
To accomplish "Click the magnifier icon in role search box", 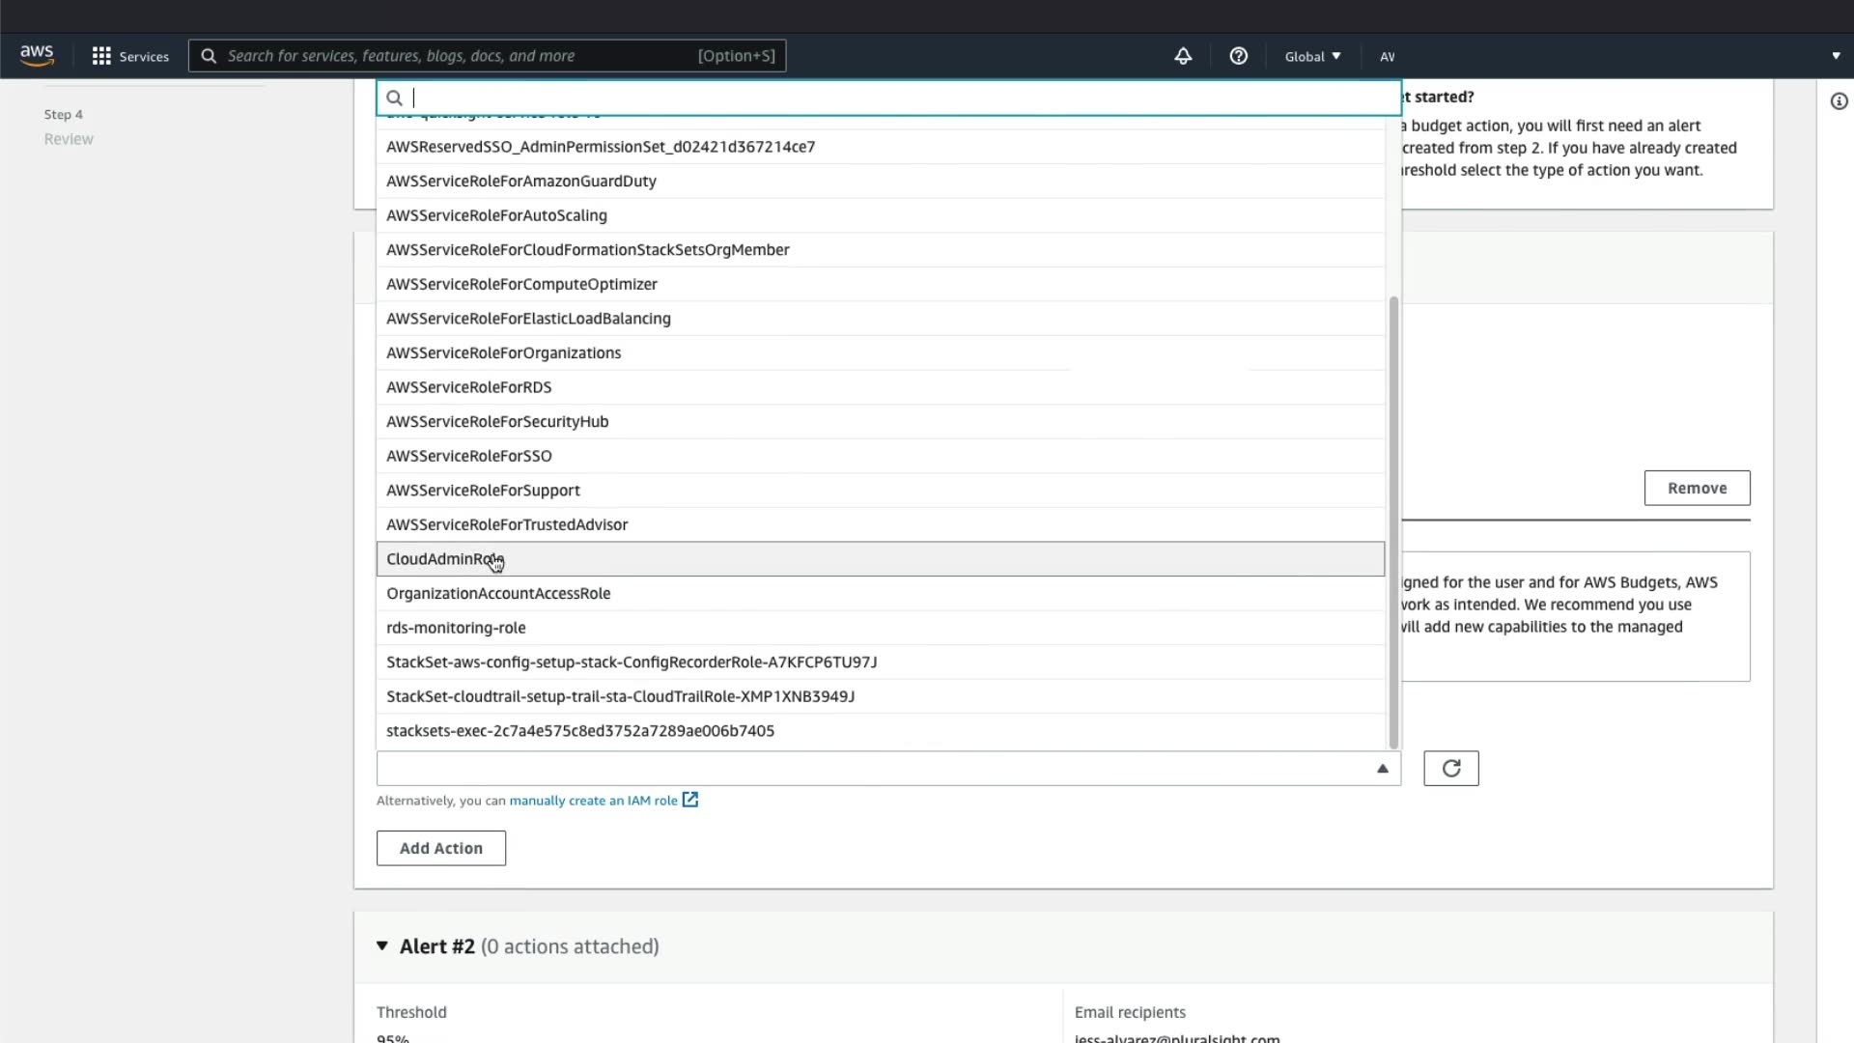I will pos(394,98).
